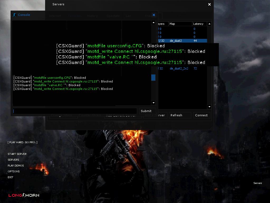
Task: Open SERVERS from main menu
Action: click(13, 160)
